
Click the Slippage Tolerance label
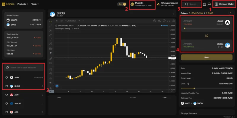coord(189,114)
